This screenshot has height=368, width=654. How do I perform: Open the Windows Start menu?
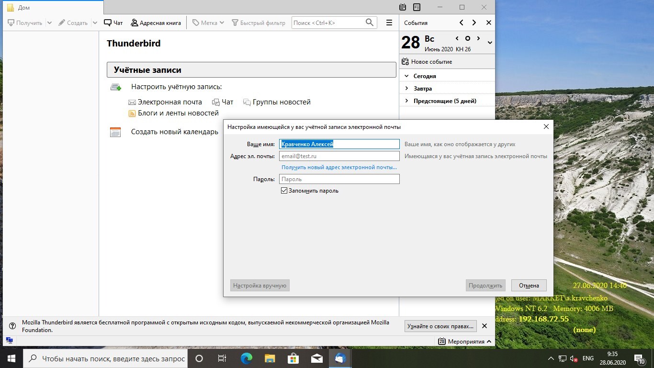coord(11,358)
